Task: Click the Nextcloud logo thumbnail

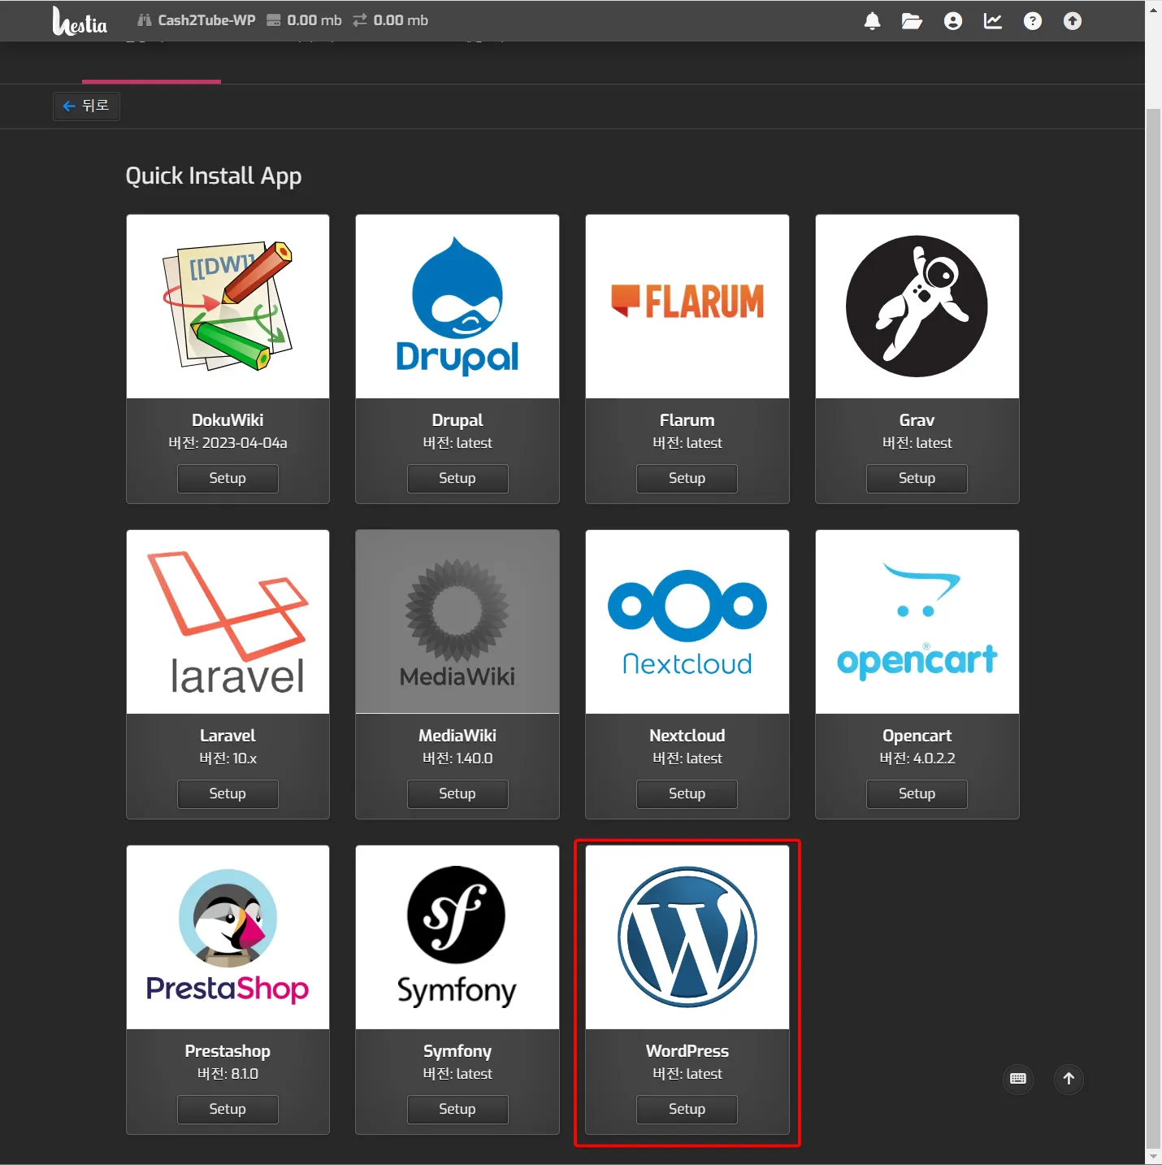Action: tap(687, 622)
